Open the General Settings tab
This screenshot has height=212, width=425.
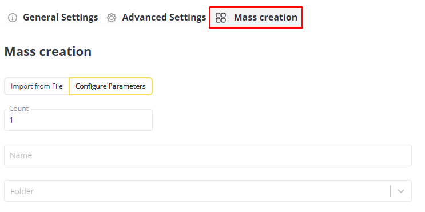click(x=53, y=17)
